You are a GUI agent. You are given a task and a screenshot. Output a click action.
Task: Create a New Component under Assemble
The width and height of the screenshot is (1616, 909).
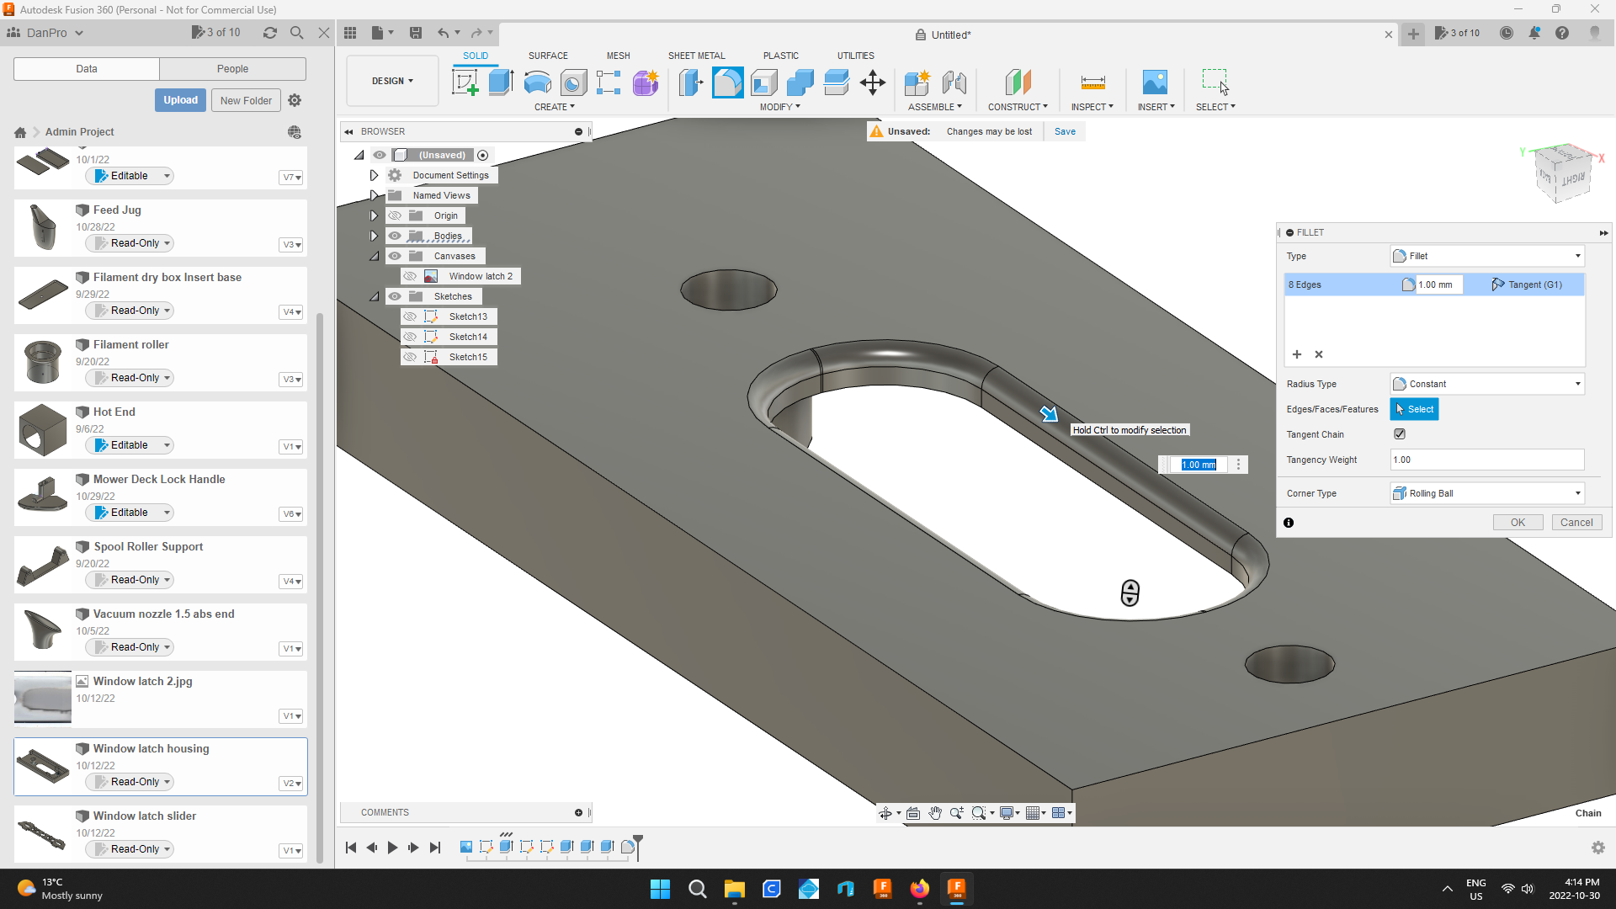[x=917, y=84]
